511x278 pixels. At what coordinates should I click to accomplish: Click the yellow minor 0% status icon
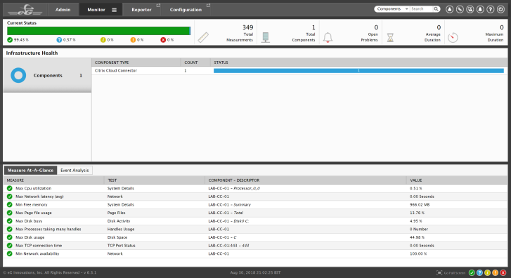(x=103, y=40)
